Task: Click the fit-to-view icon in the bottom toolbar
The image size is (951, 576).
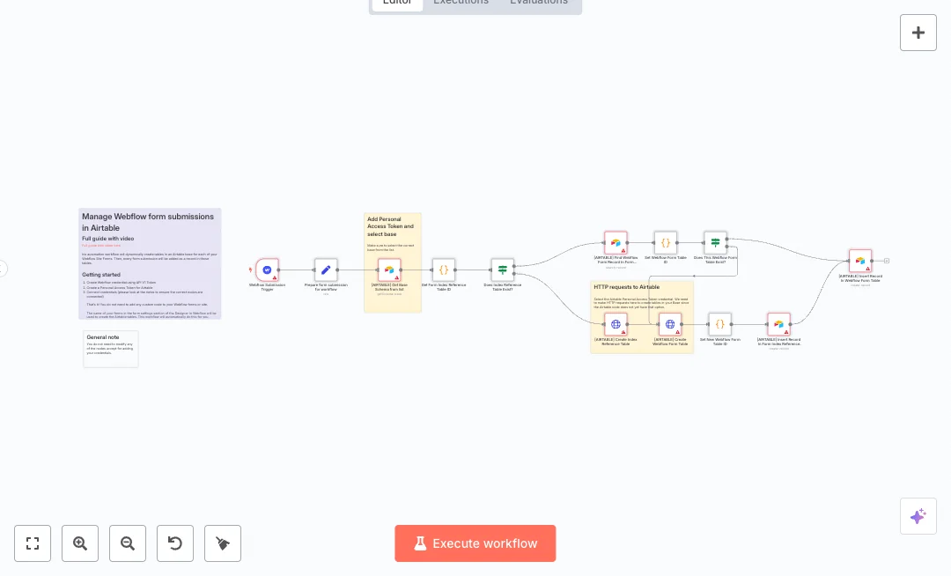Action: click(x=33, y=543)
